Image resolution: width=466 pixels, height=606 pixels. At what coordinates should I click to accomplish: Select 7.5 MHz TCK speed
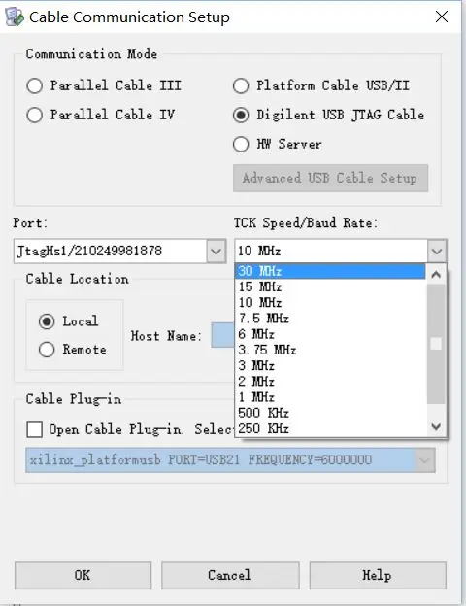point(330,319)
